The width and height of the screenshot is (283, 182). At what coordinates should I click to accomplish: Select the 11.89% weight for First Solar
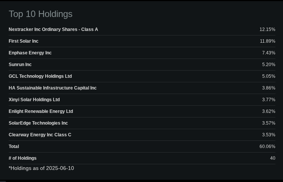267,41
